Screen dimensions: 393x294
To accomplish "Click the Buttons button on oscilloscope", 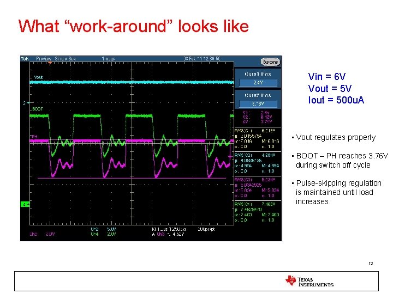I will (x=270, y=62).
